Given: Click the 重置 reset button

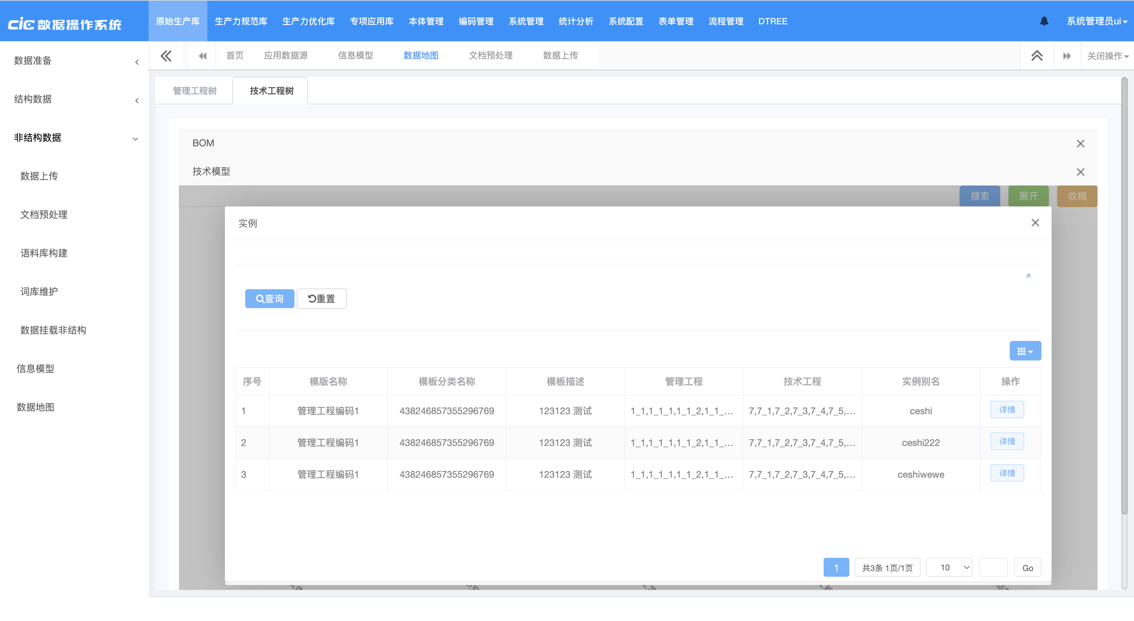Looking at the screenshot, I should click(321, 299).
